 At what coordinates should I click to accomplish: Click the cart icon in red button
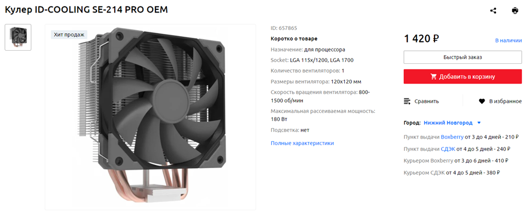[x=433, y=76]
